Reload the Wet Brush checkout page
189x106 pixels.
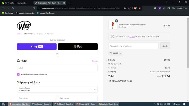point(12,9)
